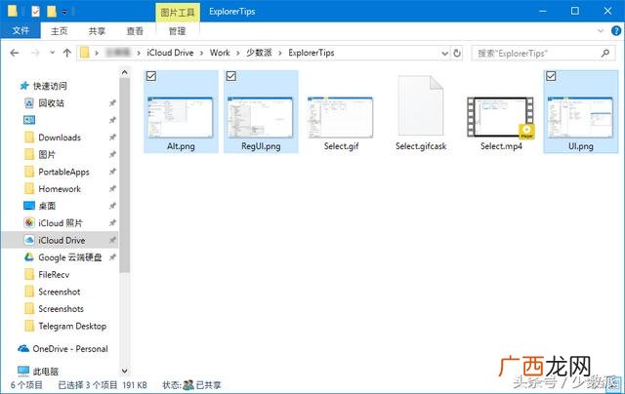
Task: Click Properties icon in quick access toolbar
Action: click(x=35, y=11)
